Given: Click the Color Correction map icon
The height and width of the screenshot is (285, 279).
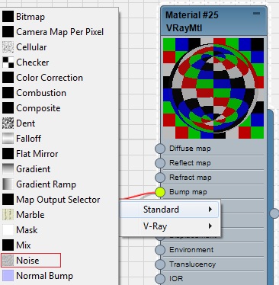Looking at the screenshot, I should [x=8, y=78].
